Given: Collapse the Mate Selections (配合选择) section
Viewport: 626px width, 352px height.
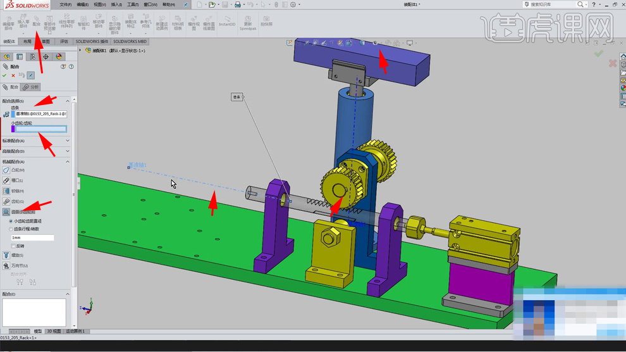Looking at the screenshot, I should [x=68, y=101].
